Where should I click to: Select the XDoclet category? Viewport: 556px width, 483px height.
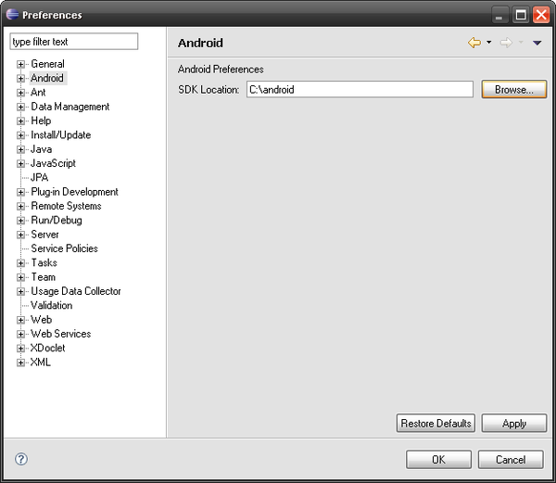tap(47, 348)
